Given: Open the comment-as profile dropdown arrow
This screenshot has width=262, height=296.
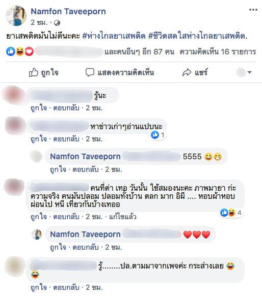Looking at the screenshot, I should pos(250,72).
